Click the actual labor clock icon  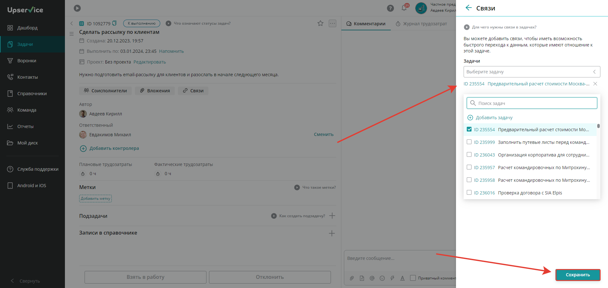pos(158,174)
